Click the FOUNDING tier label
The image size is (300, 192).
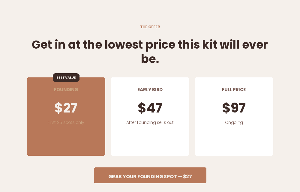[x=66, y=89]
